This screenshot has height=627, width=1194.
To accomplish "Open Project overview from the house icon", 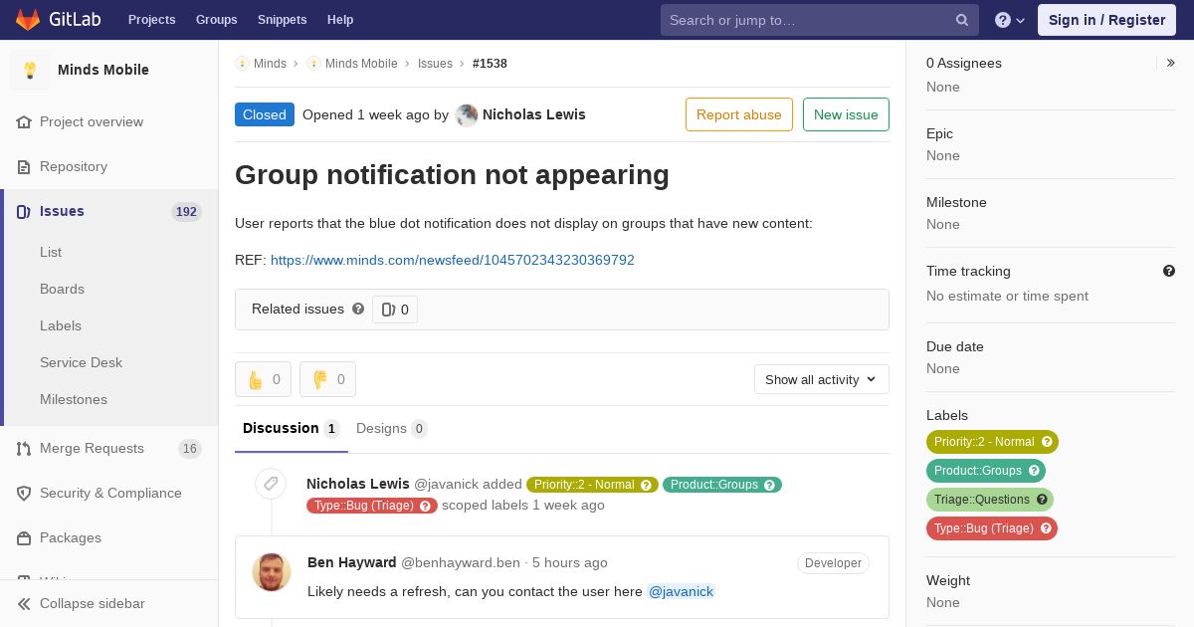I will coord(24,121).
